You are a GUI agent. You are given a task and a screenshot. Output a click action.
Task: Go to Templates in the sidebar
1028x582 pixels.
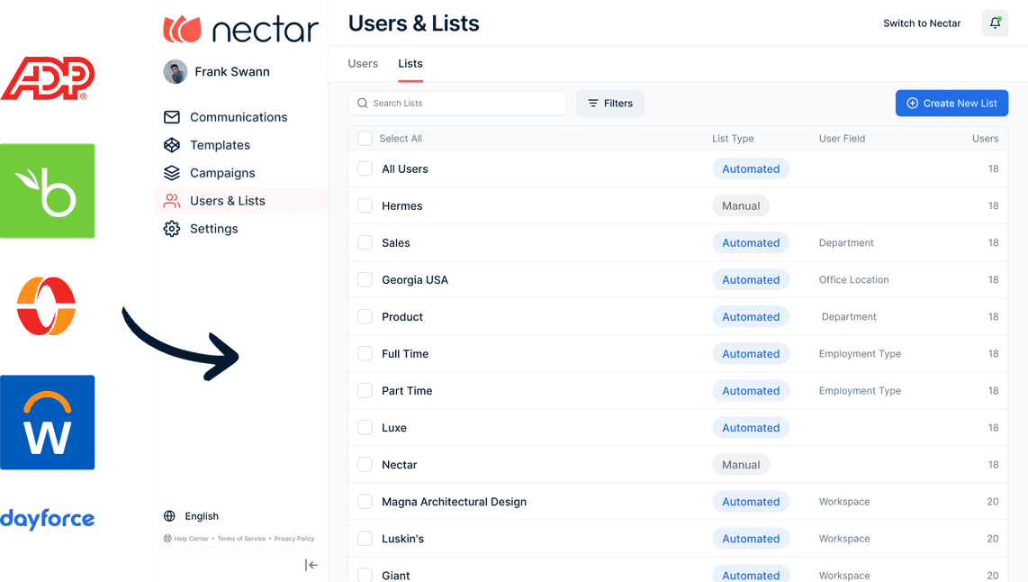click(x=221, y=145)
